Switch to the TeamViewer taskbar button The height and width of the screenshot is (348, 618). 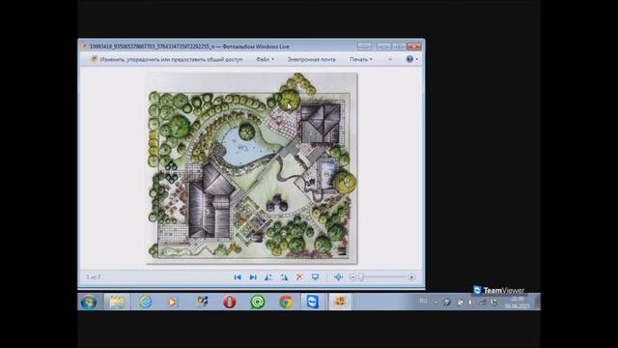click(313, 303)
